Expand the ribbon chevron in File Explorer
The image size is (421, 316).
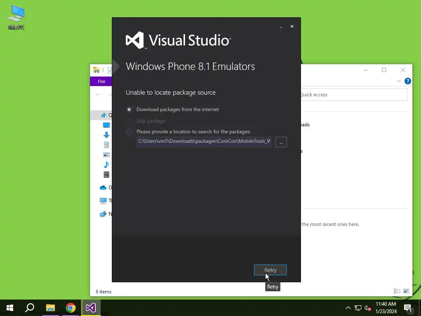399,81
